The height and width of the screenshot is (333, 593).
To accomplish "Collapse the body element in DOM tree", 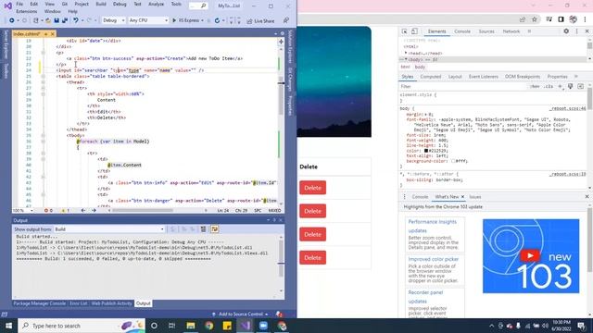I will pos(406,59).
